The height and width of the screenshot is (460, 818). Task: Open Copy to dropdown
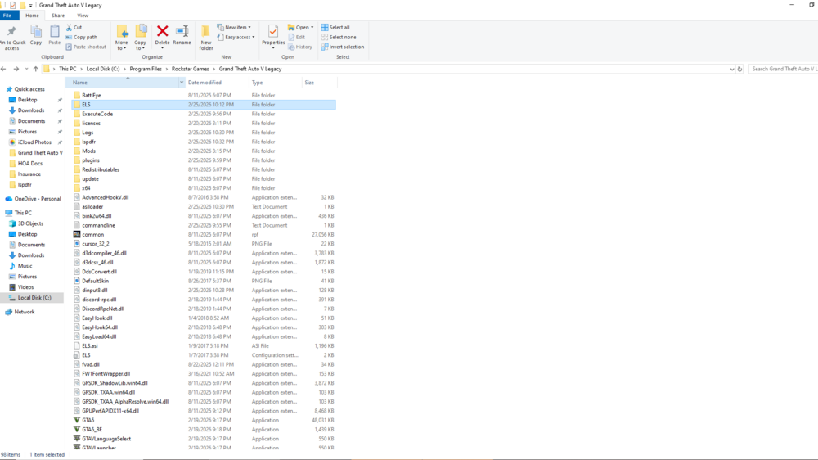pos(141,45)
